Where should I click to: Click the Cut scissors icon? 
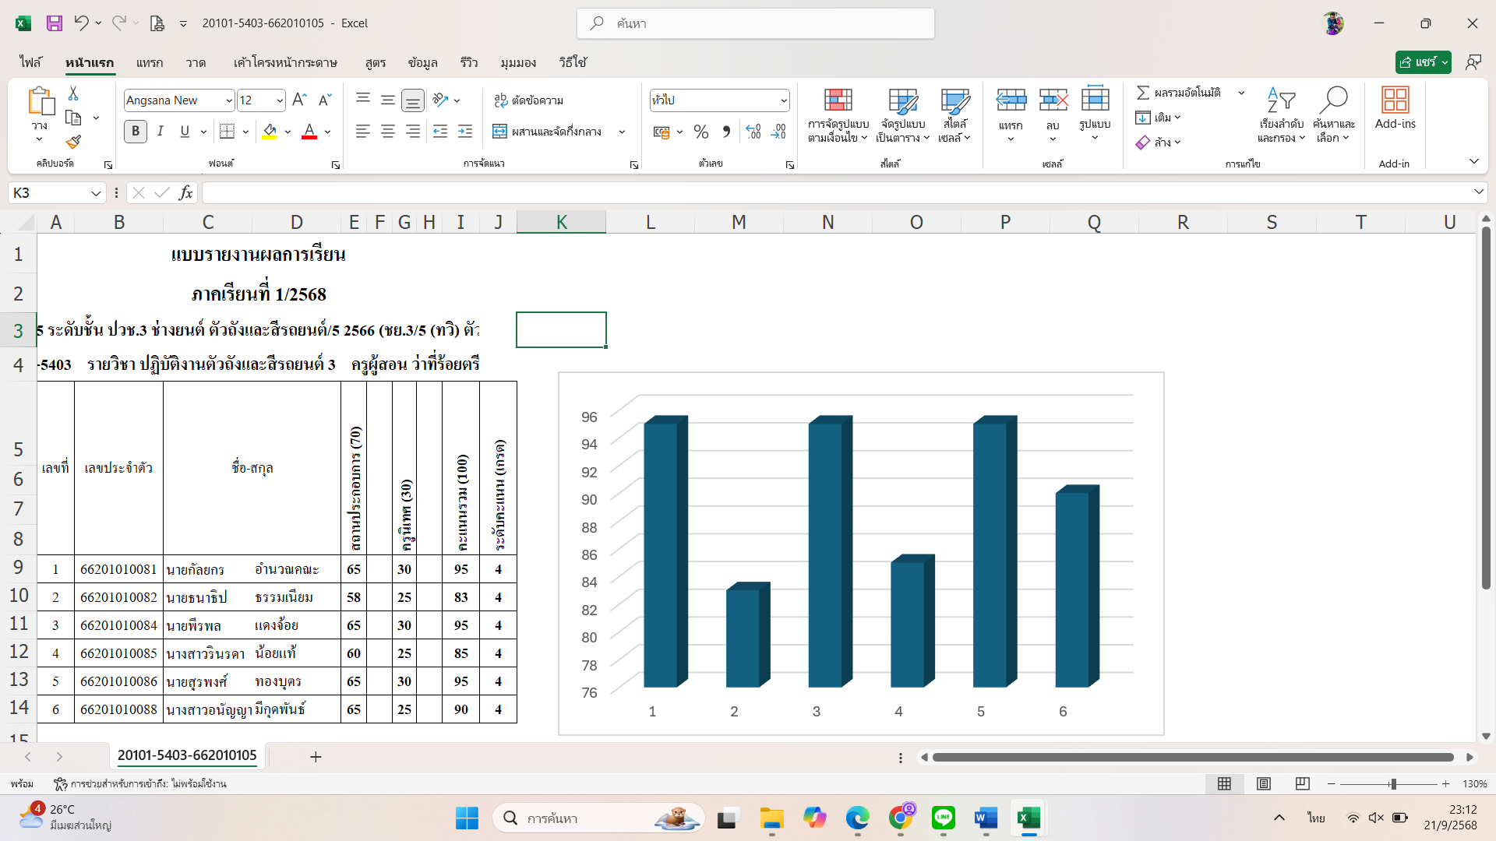pyautogui.click(x=73, y=93)
